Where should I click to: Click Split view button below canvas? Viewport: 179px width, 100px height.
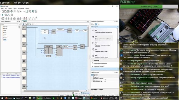click(76, 93)
